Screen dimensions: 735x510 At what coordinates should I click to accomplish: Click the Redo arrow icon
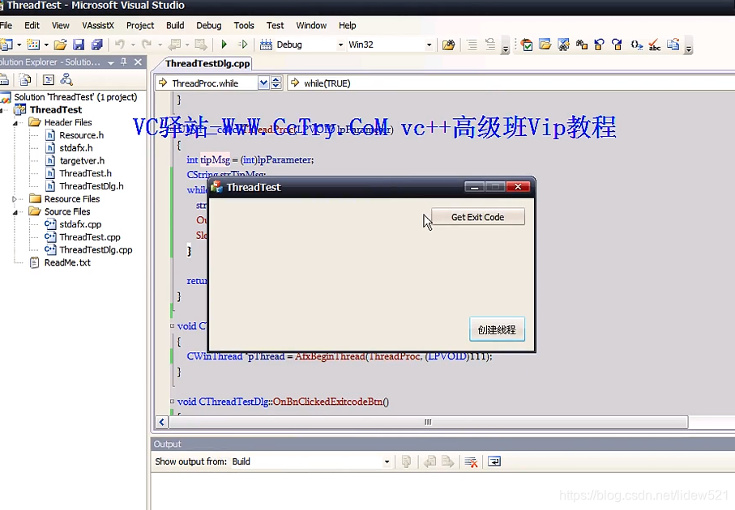[147, 45]
